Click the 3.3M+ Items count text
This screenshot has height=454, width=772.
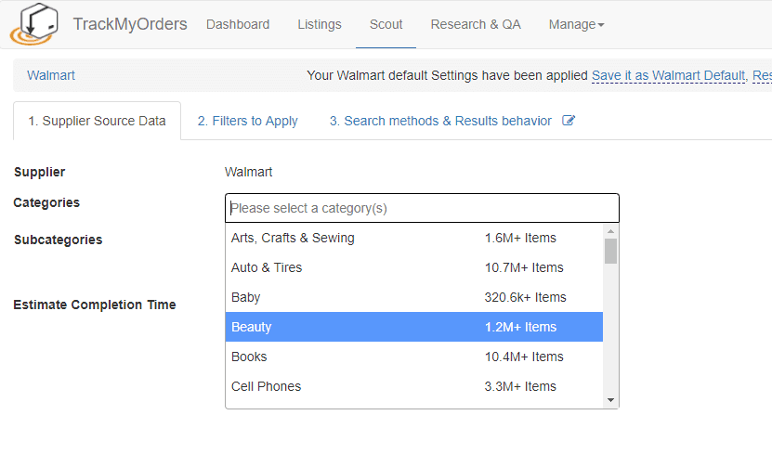(520, 386)
